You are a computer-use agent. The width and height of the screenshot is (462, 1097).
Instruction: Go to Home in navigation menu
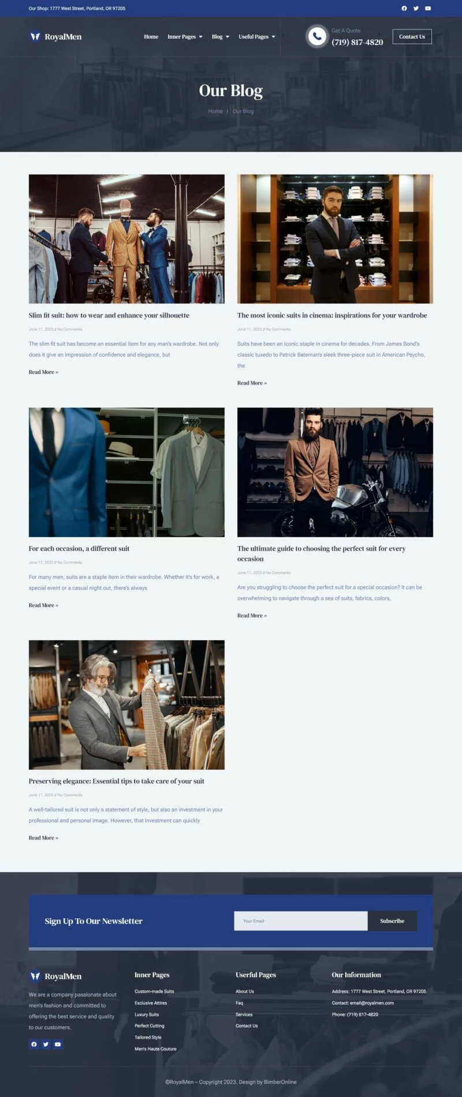[151, 36]
